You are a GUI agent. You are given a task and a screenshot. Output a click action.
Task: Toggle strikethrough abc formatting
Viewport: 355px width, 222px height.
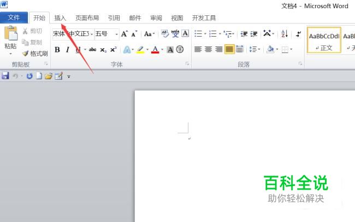point(93,49)
